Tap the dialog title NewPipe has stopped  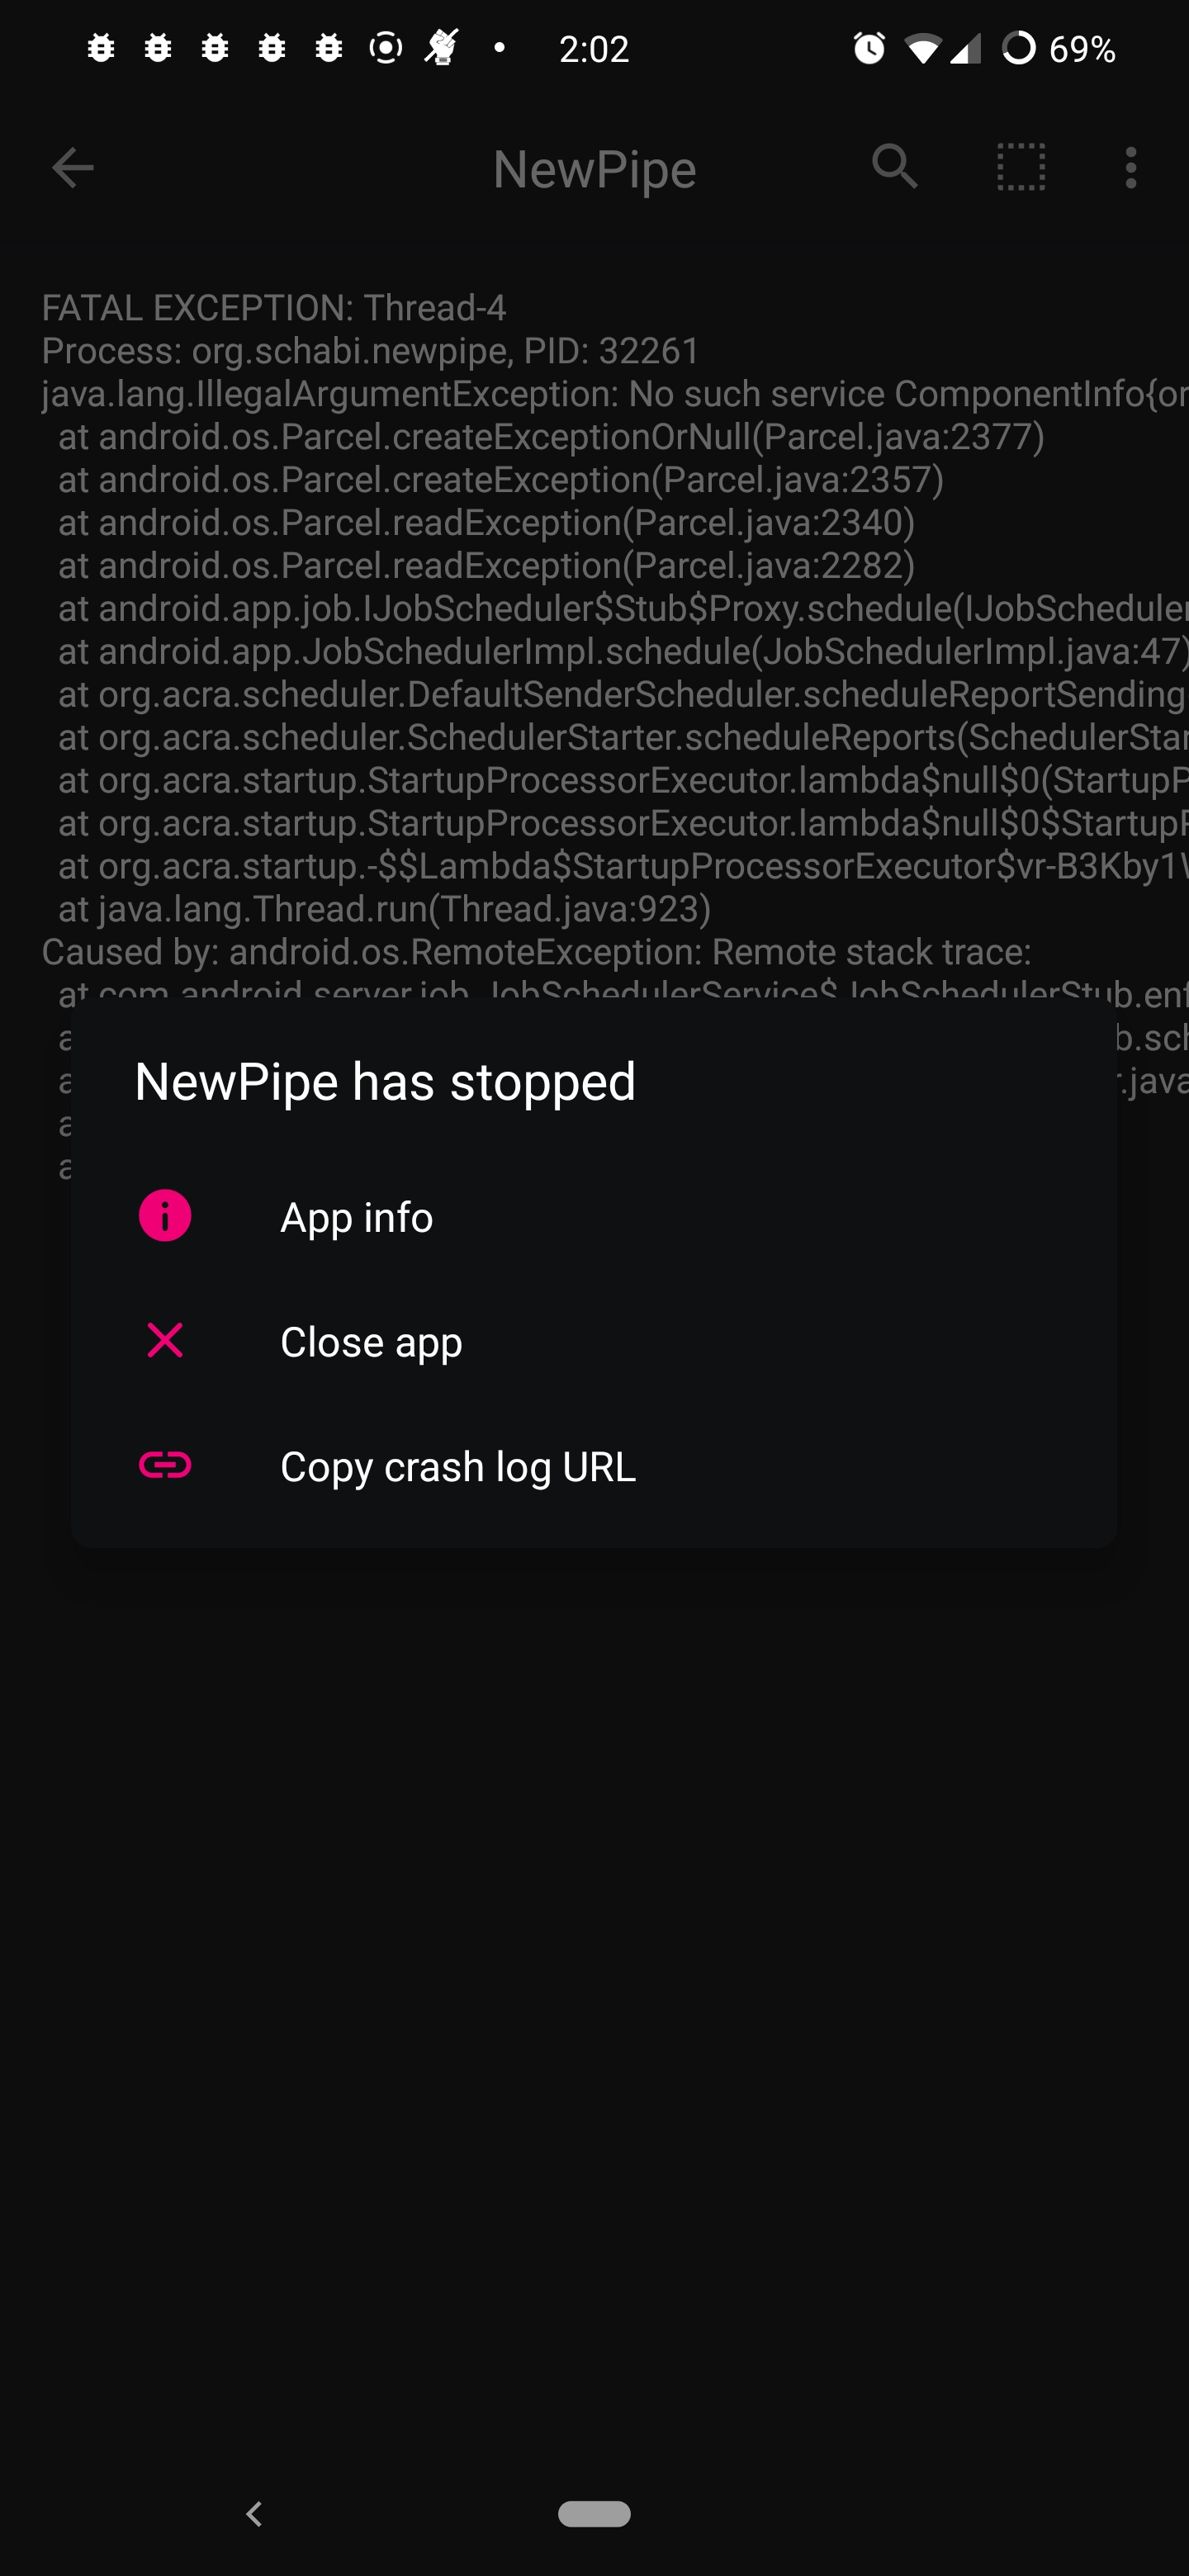385,1081
